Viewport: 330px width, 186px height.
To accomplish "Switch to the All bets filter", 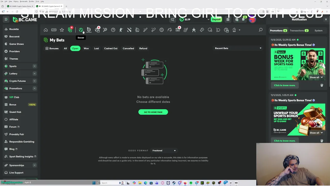I will tap(65, 48).
